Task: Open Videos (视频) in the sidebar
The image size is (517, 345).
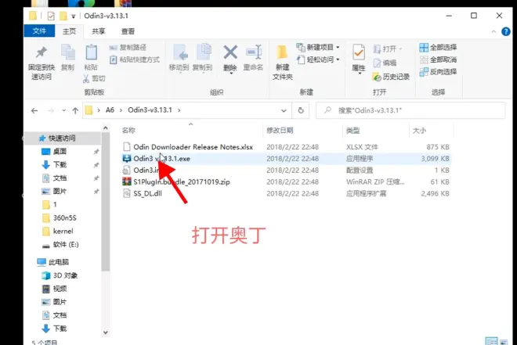Action: [60, 289]
